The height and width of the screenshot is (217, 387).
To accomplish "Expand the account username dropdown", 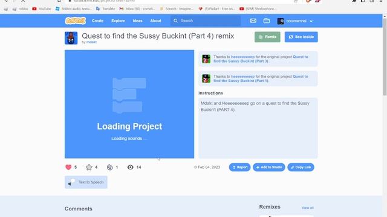I will coord(311,21).
